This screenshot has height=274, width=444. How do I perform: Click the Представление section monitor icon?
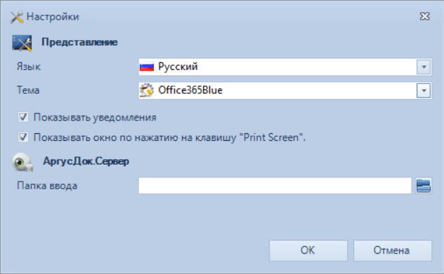point(22,43)
